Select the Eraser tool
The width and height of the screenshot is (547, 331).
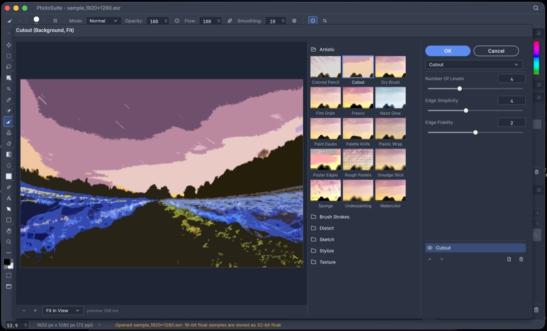click(x=9, y=143)
